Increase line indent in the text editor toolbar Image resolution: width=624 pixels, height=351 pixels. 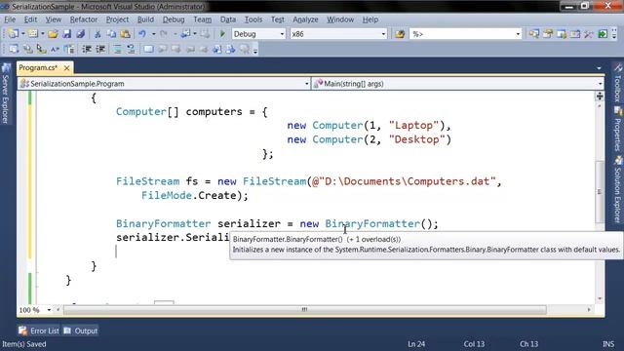tap(100, 50)
